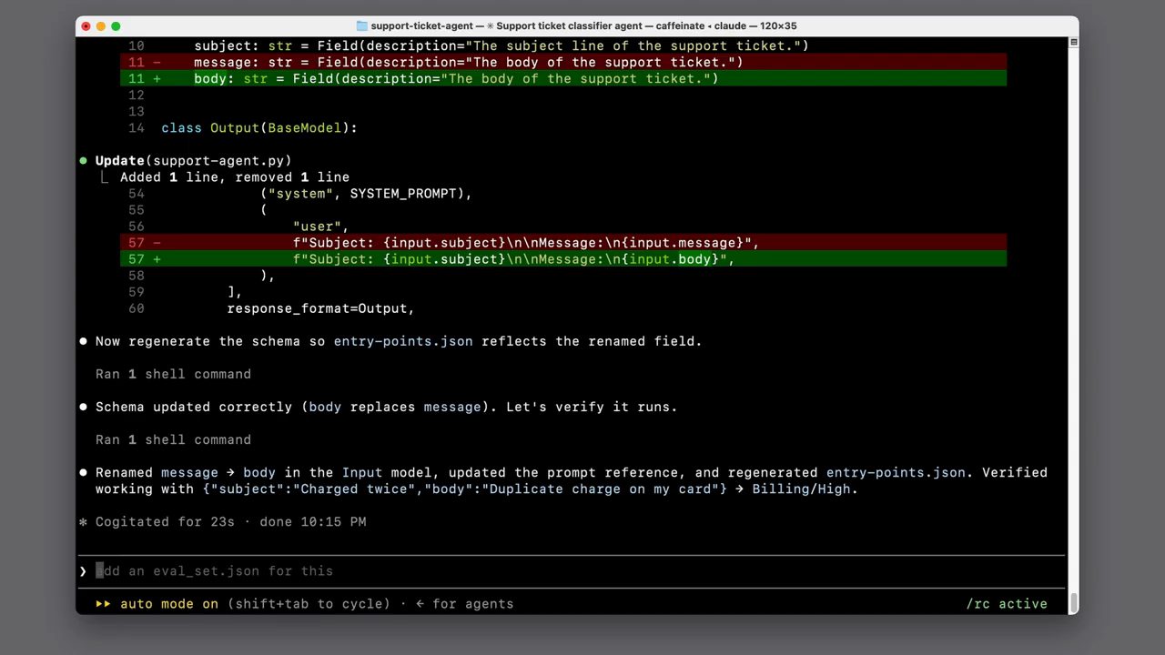
Task: Click the '(shift+tab to cycle)' hint
Action: (x=309, y=604)
